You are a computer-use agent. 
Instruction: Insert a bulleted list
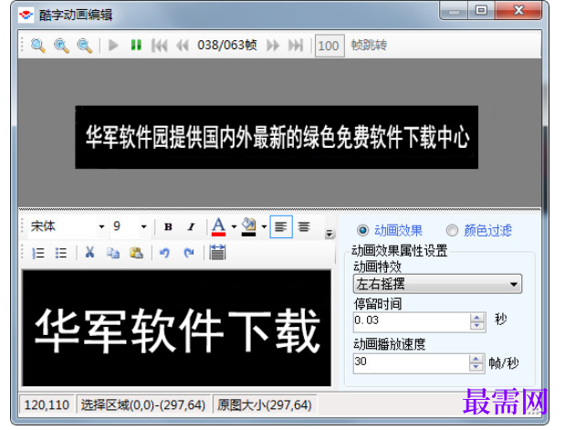pos(61,253)
